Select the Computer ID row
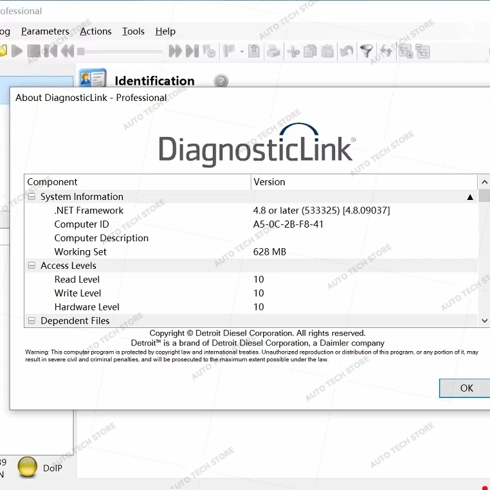Image resolution: width=490 pixels, height=490 pixels. (x=251, y=224)
